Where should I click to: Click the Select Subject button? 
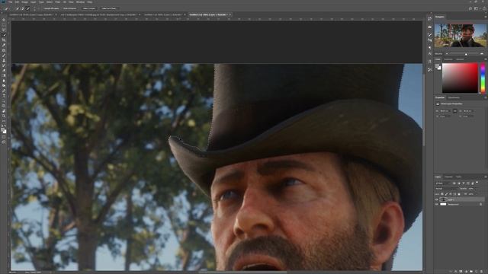click(89, 8)
